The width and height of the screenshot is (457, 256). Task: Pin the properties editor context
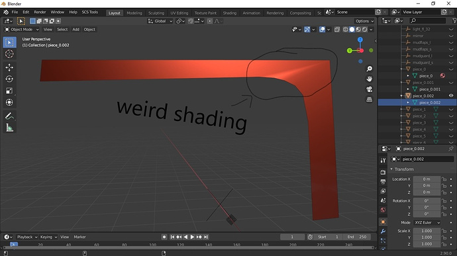pyautogui.click(x=451, y=149)
